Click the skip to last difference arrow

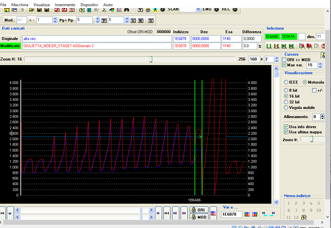[167, 213]
